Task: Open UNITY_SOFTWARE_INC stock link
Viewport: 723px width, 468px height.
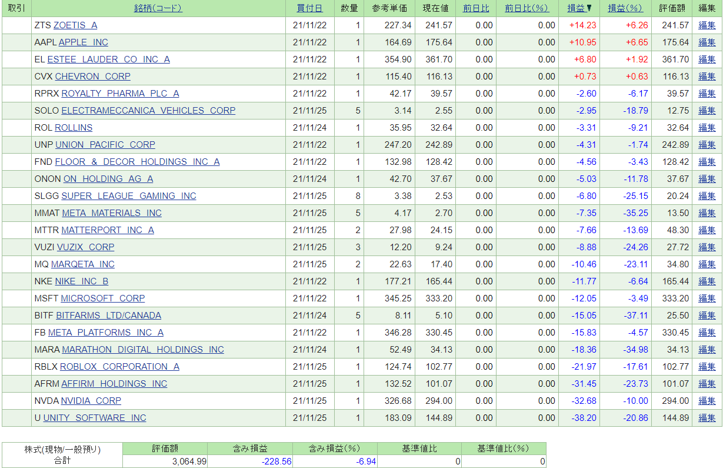Action: point(95,418)
